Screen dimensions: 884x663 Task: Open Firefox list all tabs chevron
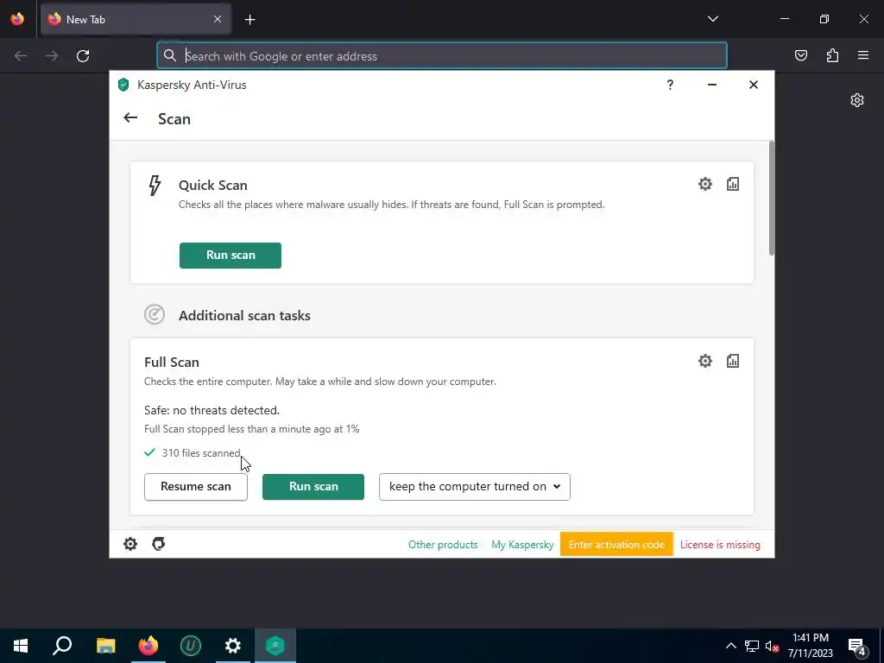click(712, 19)
